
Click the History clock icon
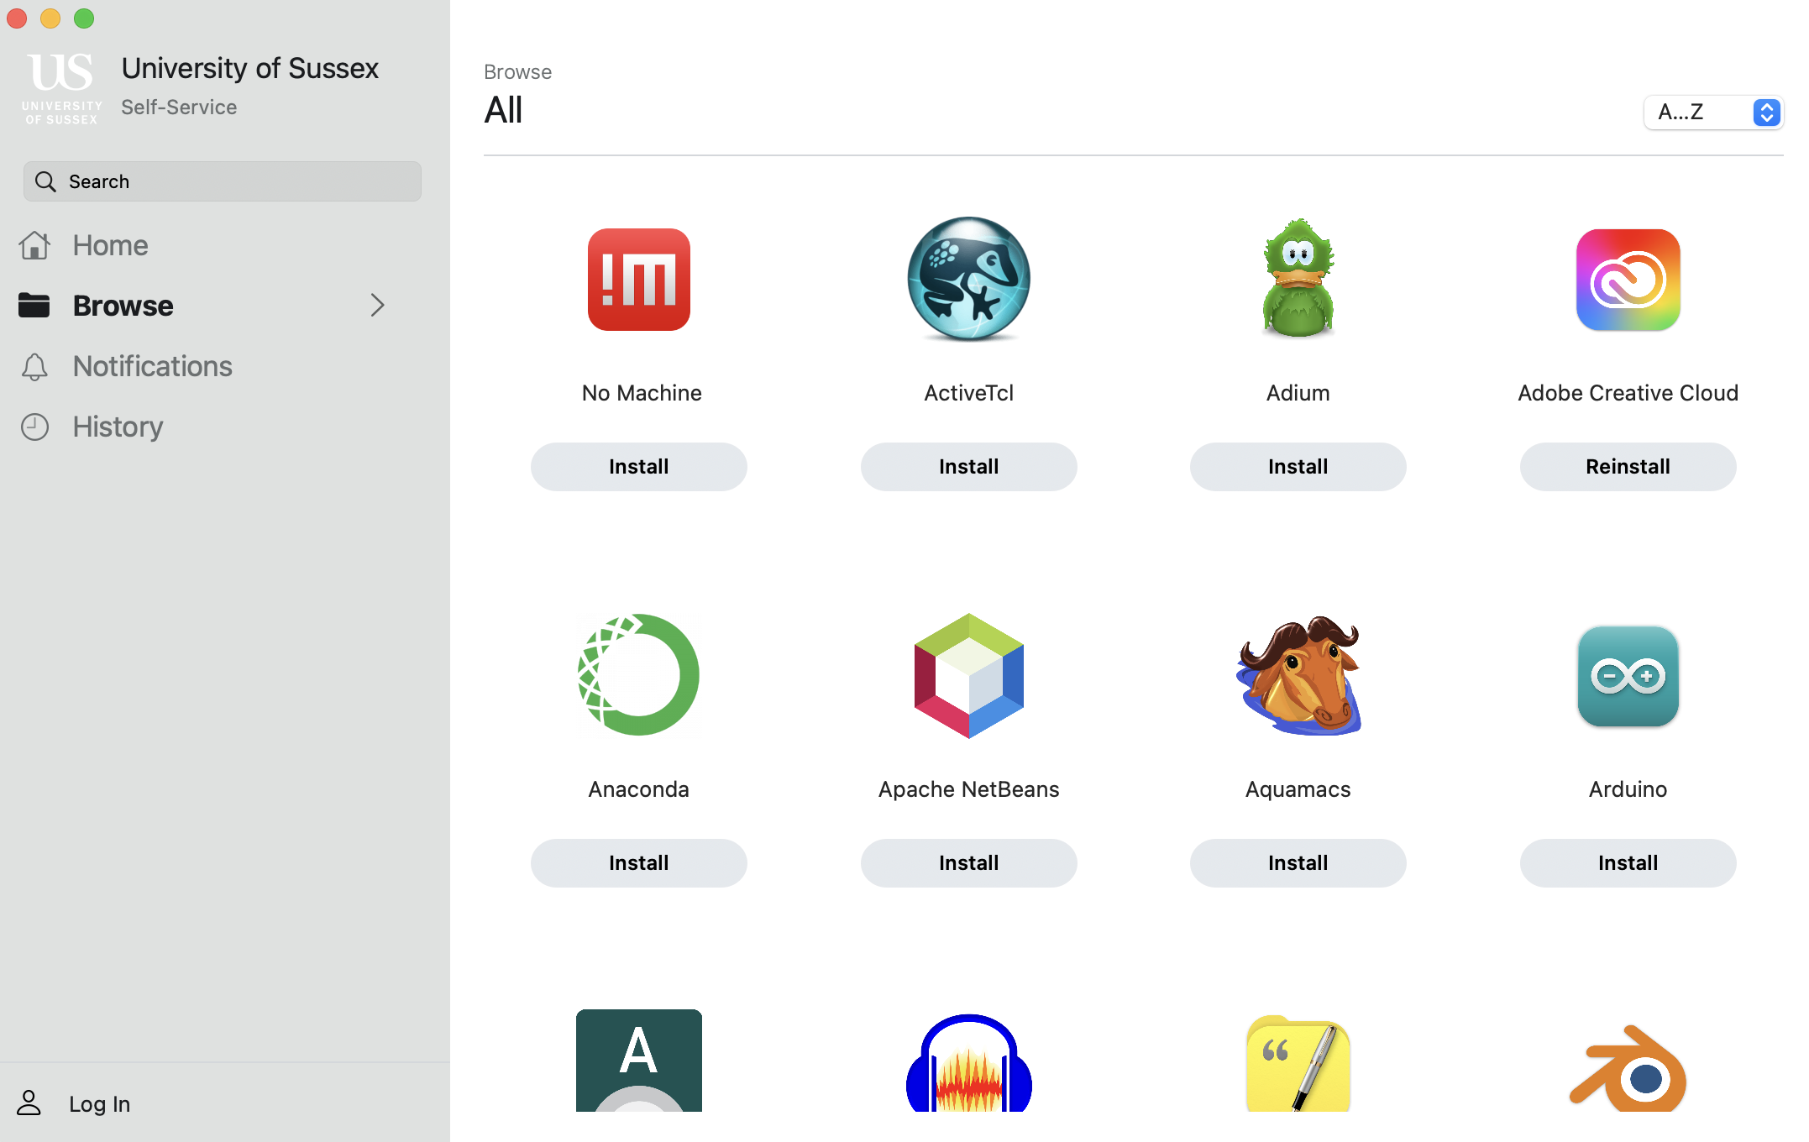tap(34, 427)
